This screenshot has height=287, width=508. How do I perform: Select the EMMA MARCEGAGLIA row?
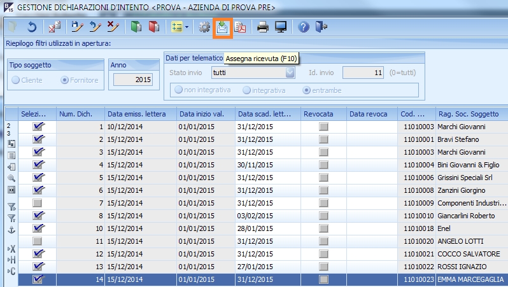470,279
